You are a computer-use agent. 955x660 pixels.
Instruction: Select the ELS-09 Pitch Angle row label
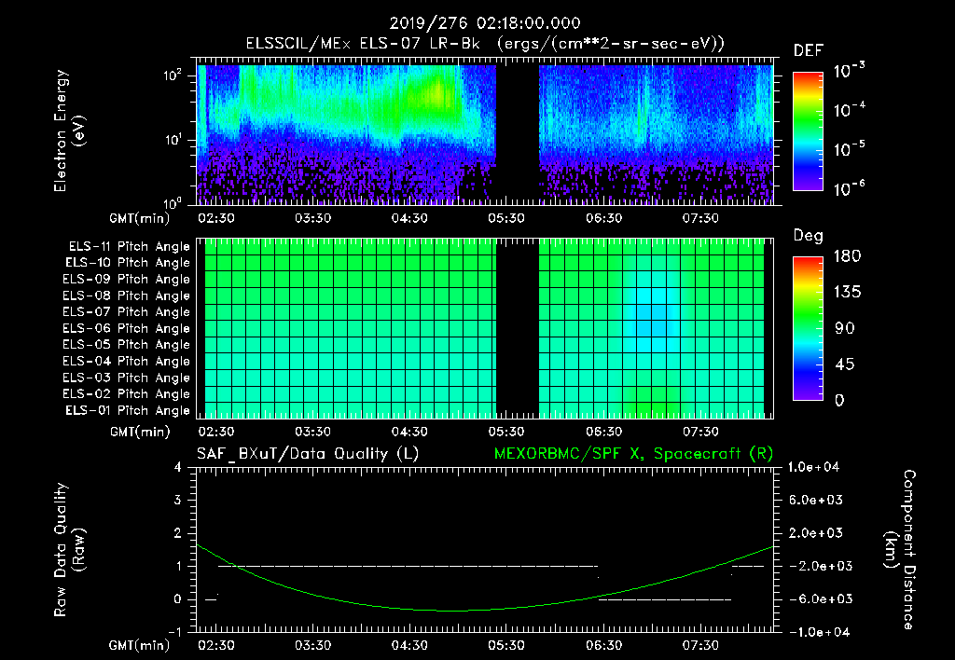(127, 280)
